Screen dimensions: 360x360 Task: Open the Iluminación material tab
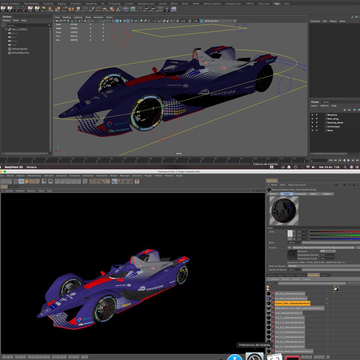coord(300,194)
